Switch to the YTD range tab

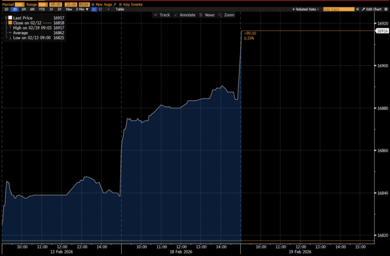41,10
